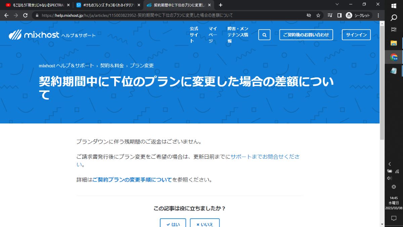
Task: Open the volume speaker tray icon
Action: coord(390,178)
